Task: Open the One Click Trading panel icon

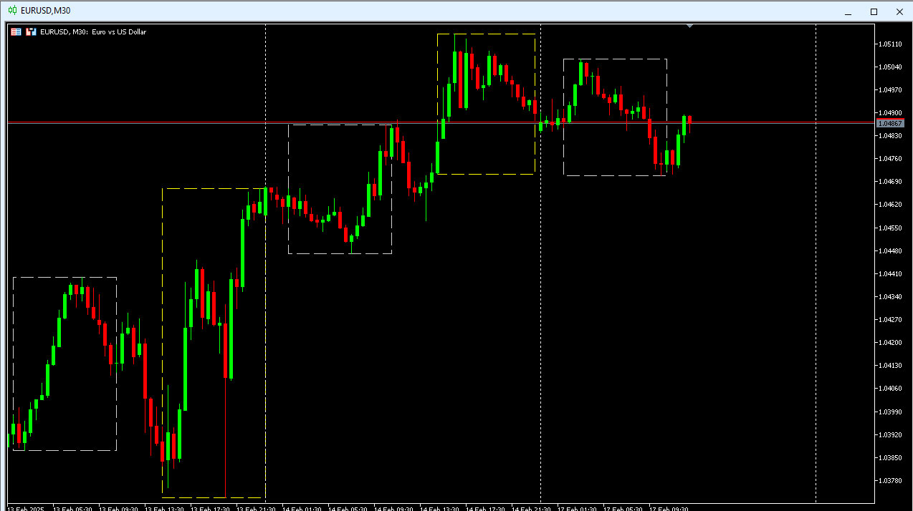Action: 16,31
